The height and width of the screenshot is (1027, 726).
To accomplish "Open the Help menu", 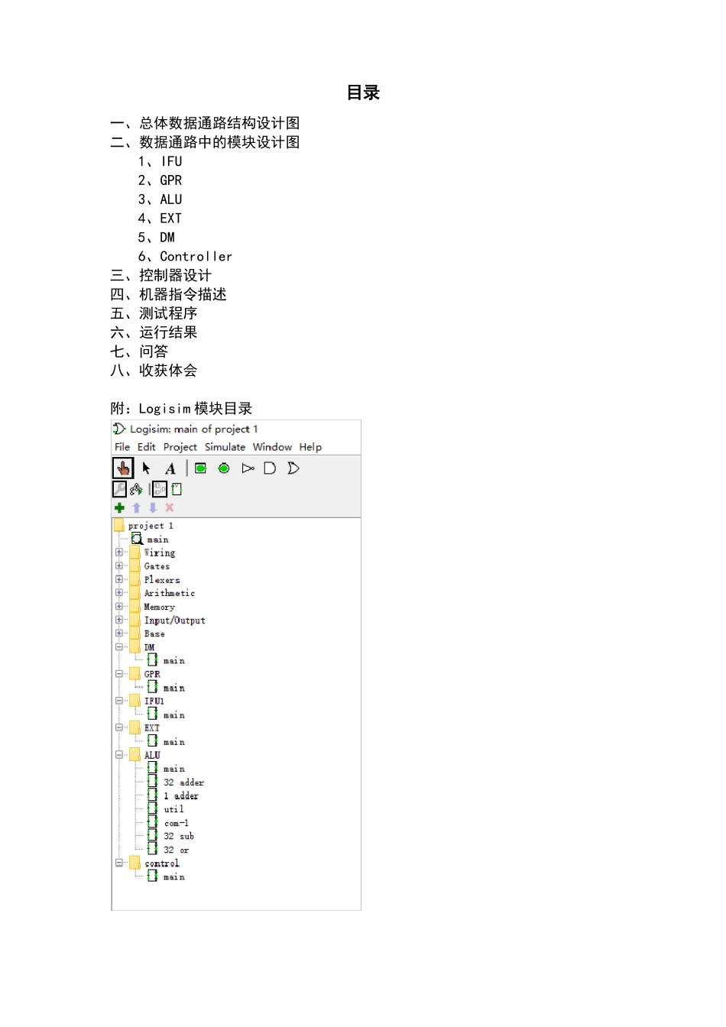I will point(310,447).
